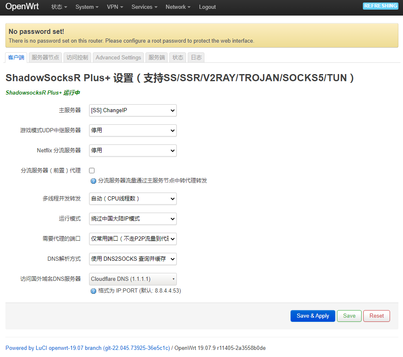Expand the 多线程并发转发 dropdown
The width and height of the screenshot is (403, 357).
coord(133,199)
